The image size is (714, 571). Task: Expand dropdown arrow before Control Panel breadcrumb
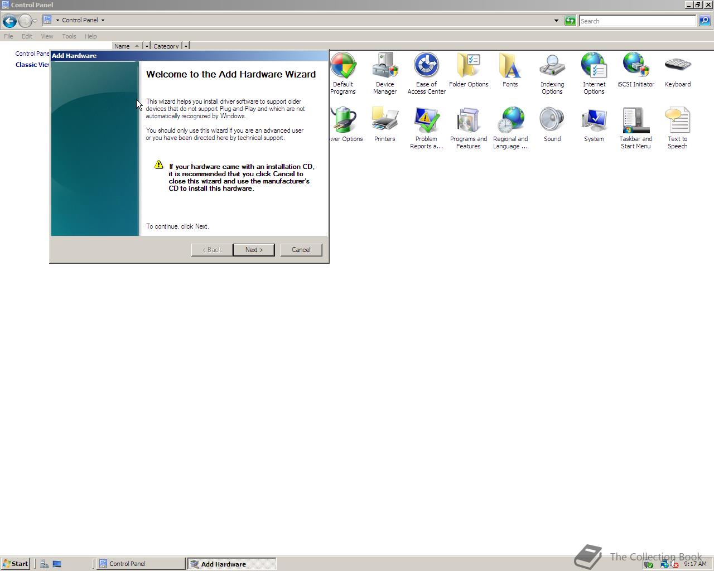pos(57,20)
